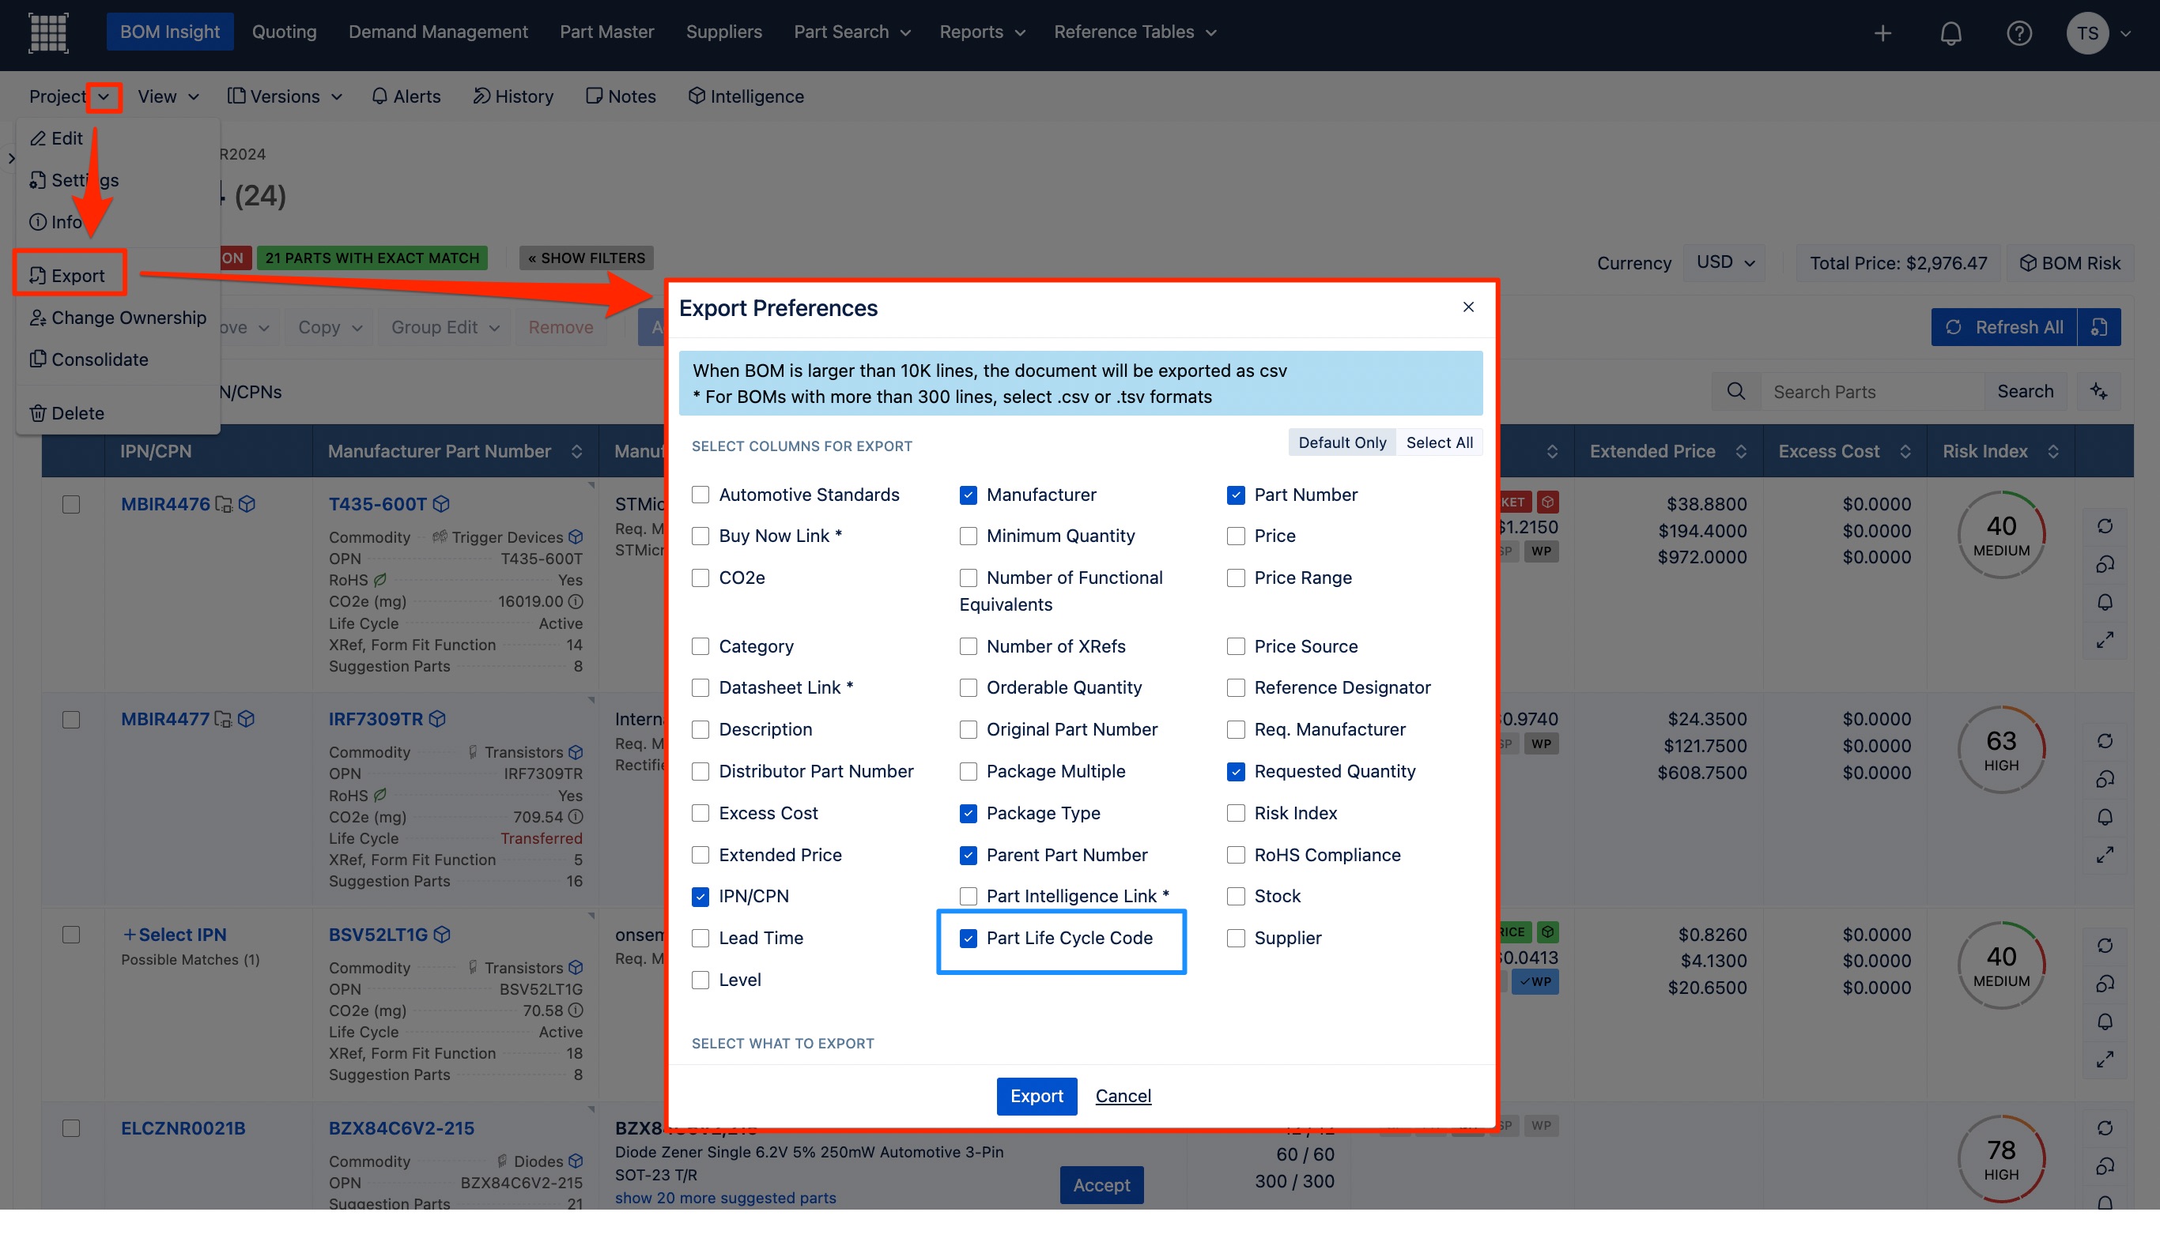Select Consolidate in Project menu
This screenshot has height=1242, width=2160.
pos(89,359)
